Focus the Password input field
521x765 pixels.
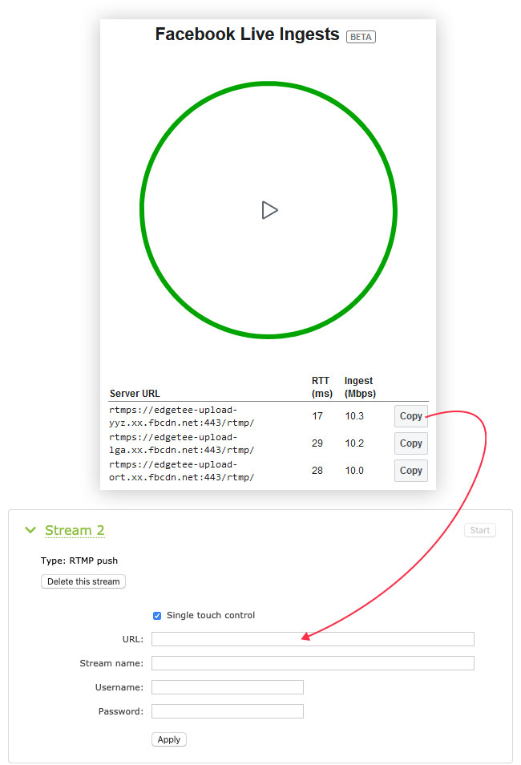pos(228,711)
